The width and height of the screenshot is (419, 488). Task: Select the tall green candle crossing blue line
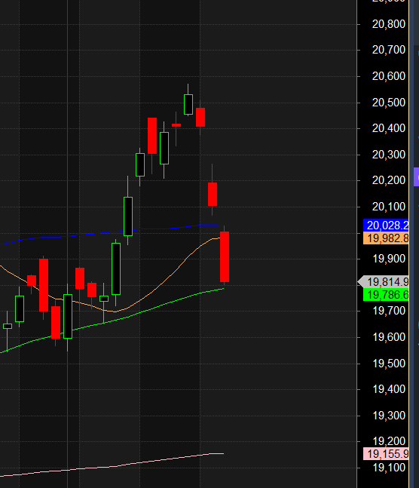pos(128,216)
